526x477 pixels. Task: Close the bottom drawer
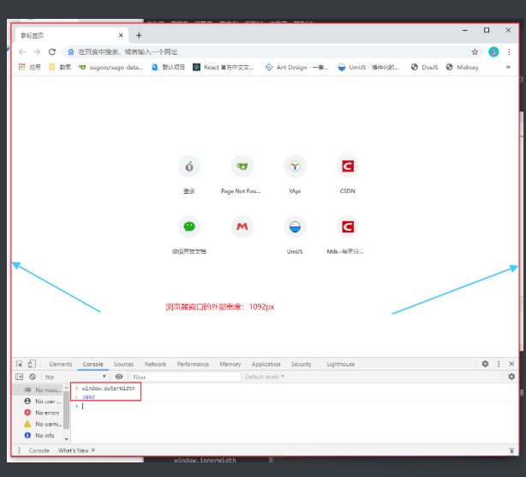(x=511, y=450)
